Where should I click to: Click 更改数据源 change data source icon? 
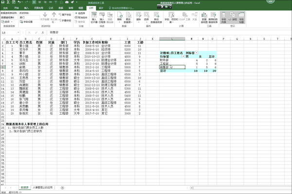pos(128,17)
